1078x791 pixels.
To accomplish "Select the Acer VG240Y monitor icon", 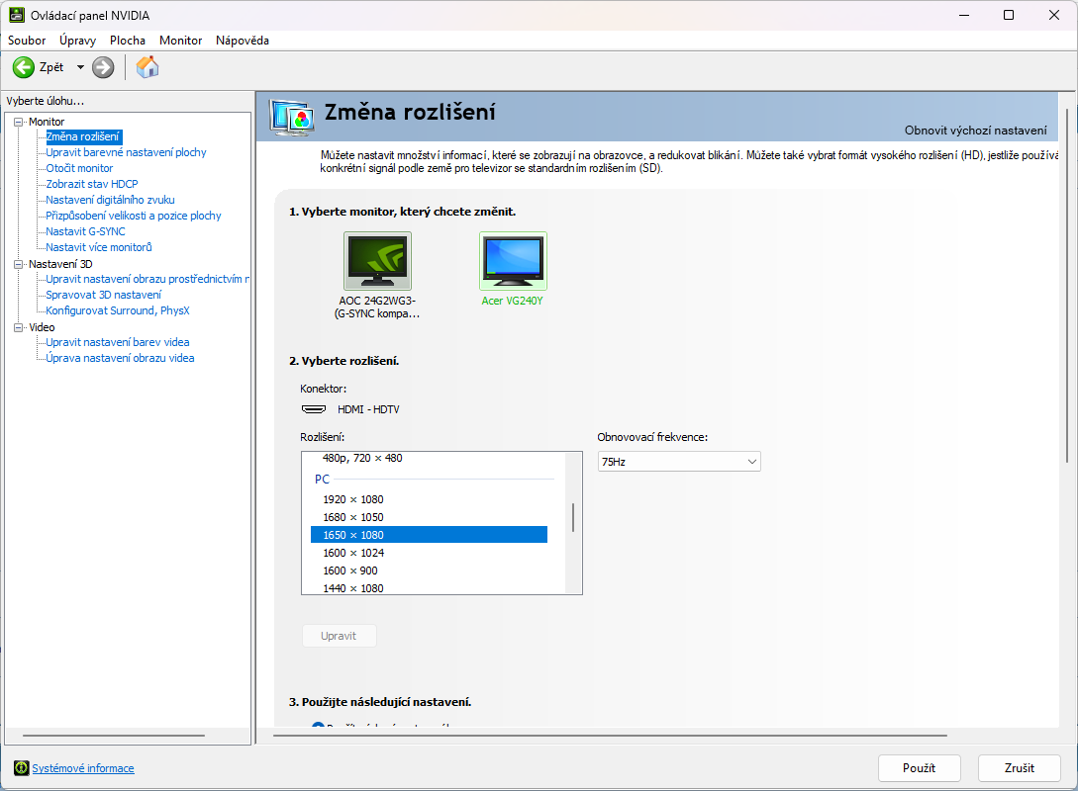I will pyautogui.click(x=513, y=261).
